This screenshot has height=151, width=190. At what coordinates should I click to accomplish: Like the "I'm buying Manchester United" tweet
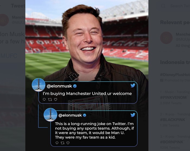coord(56,100)
